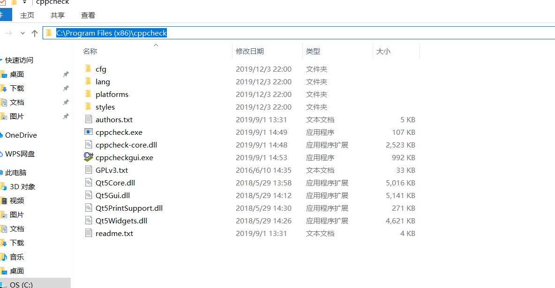Screen dimensions: 555x288
Task: Open 下载 under quick access
Action: coord(16,88)
